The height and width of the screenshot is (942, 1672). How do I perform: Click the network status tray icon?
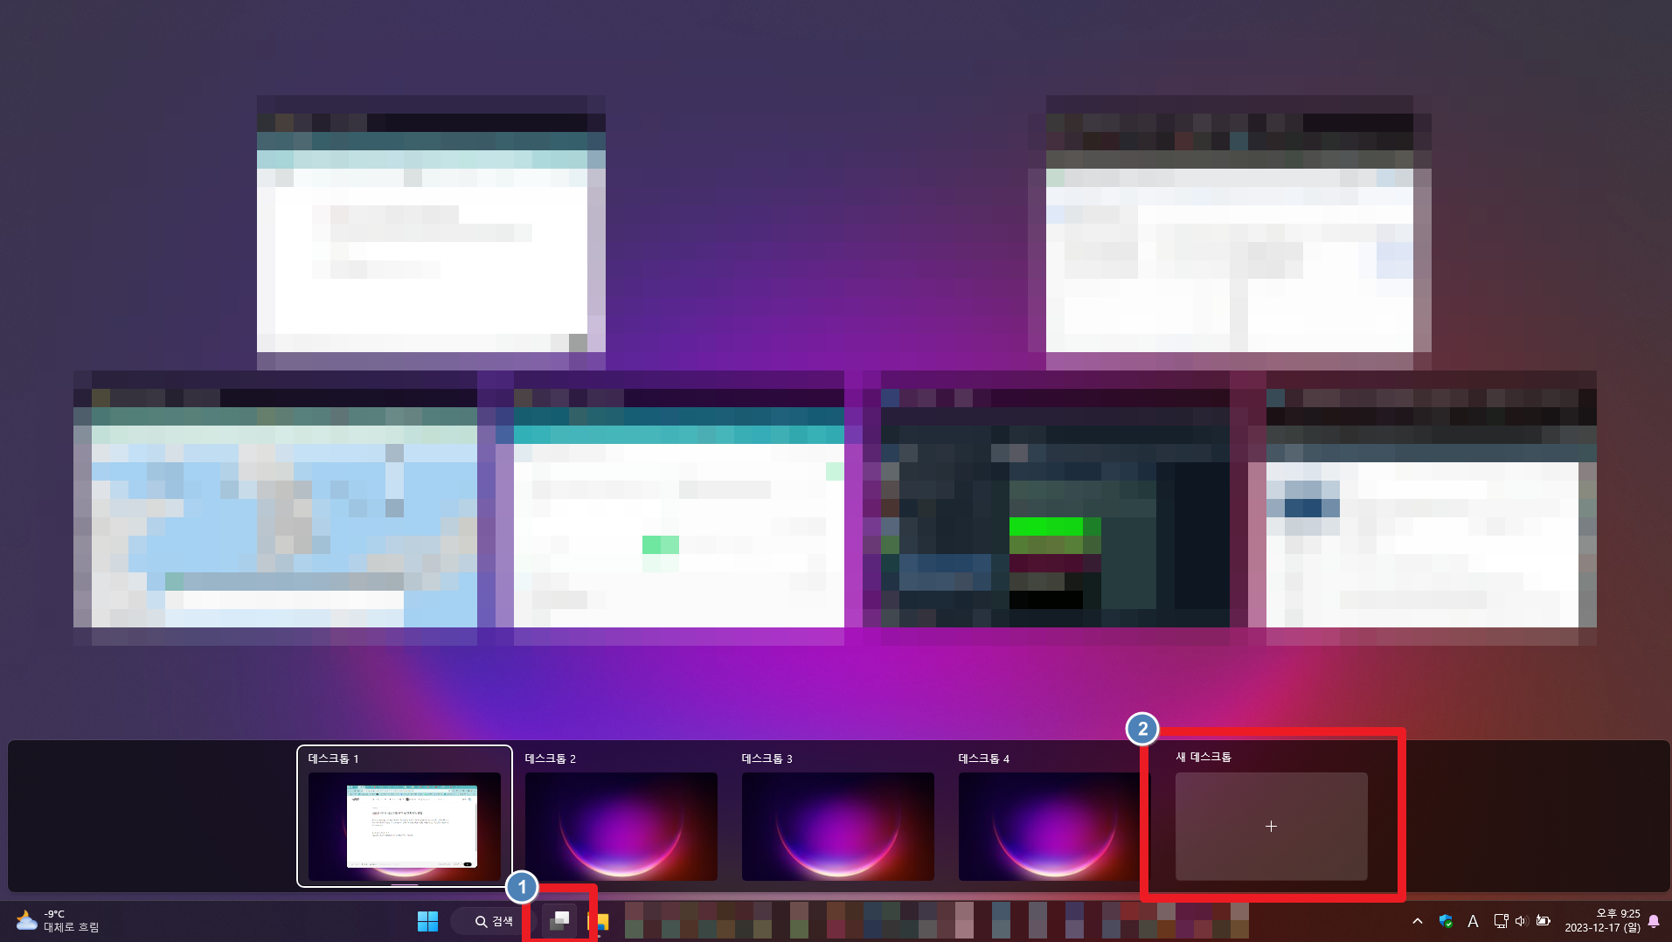pyautogui.click(x=1501, y=921)
